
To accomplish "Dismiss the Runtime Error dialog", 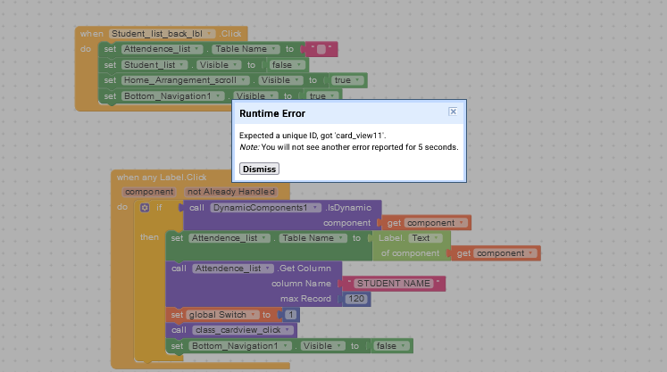I will pos(259,169).
